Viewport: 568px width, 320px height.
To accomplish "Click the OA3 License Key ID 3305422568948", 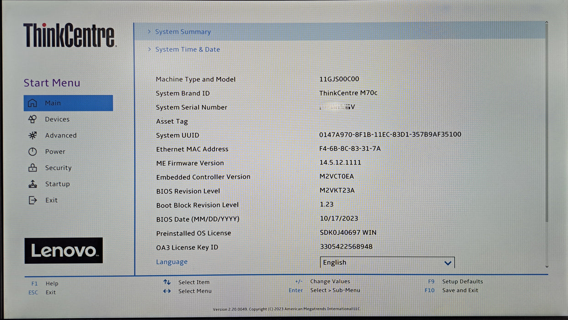I will [346, 246].
